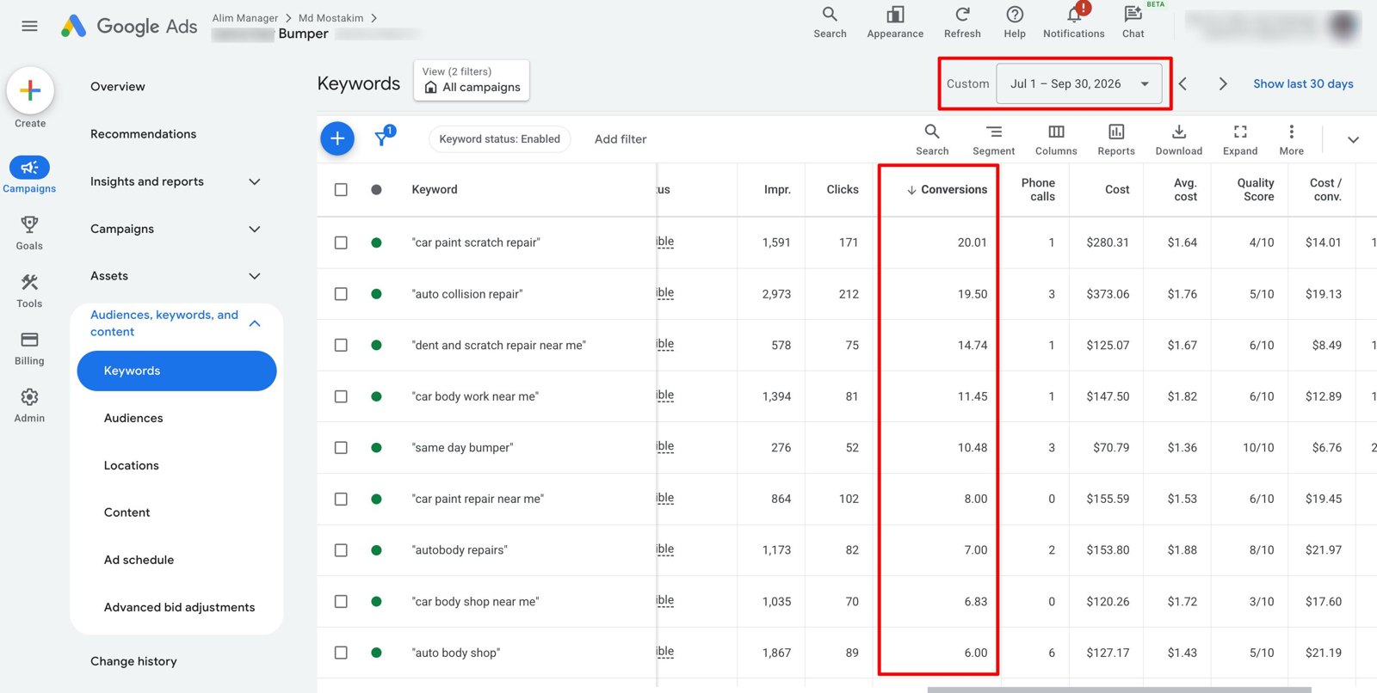
Task: Open Goals in the left rail
Action: [29, 233]
